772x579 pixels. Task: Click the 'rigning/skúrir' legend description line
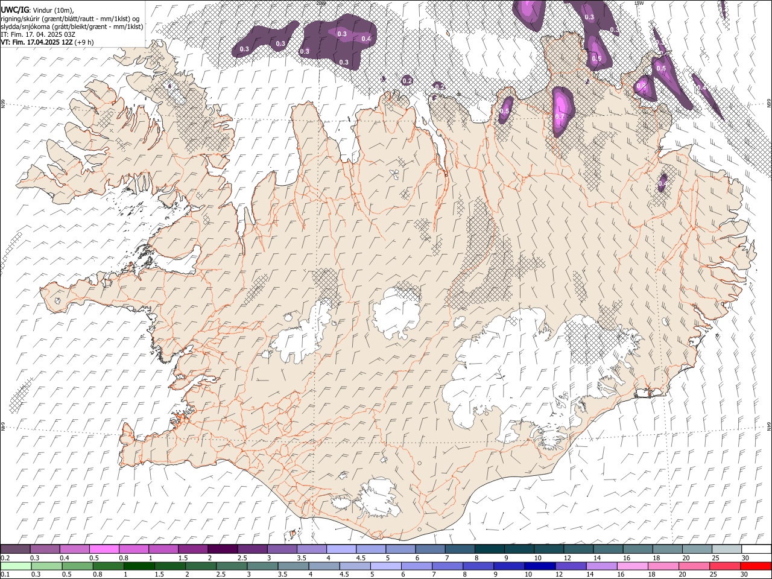click(70, 18)
